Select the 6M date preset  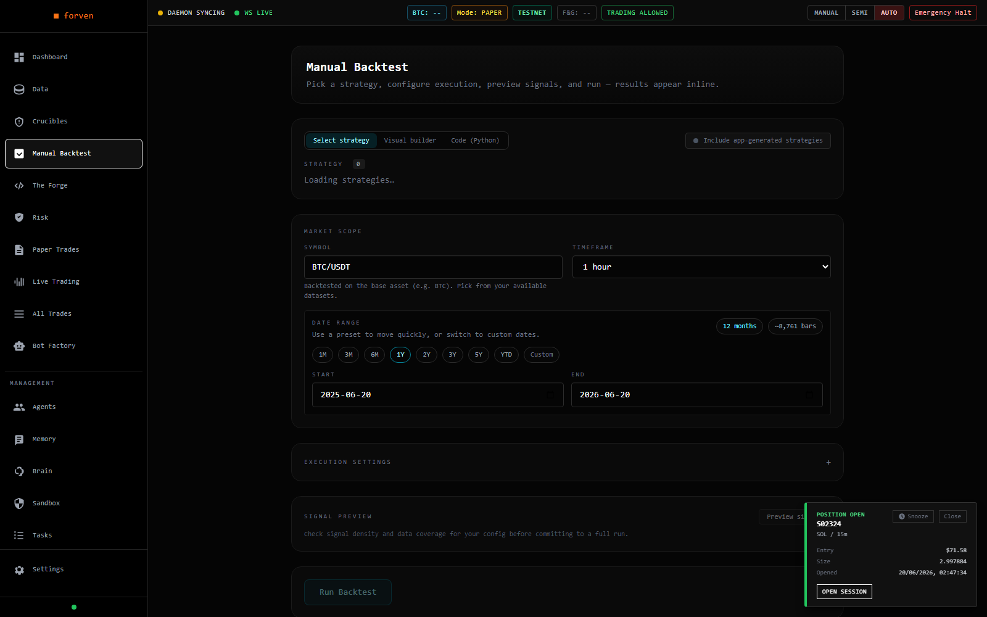pyautogui.click(x=374, y=355)
